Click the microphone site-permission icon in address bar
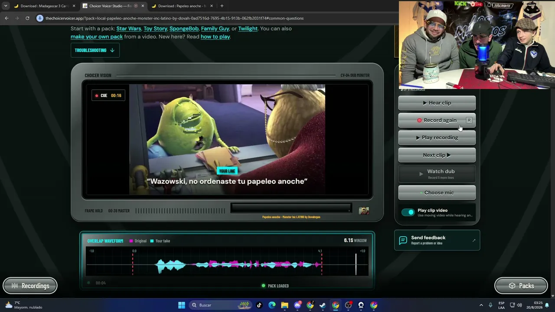 click(x=40, y=18)
